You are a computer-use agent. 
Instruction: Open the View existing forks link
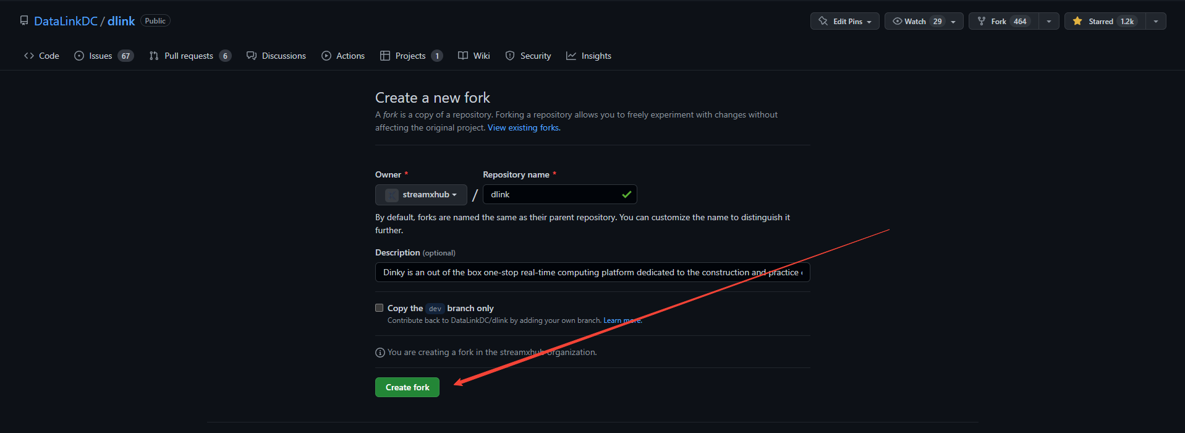pyautogui.click(x=524, y=127)
